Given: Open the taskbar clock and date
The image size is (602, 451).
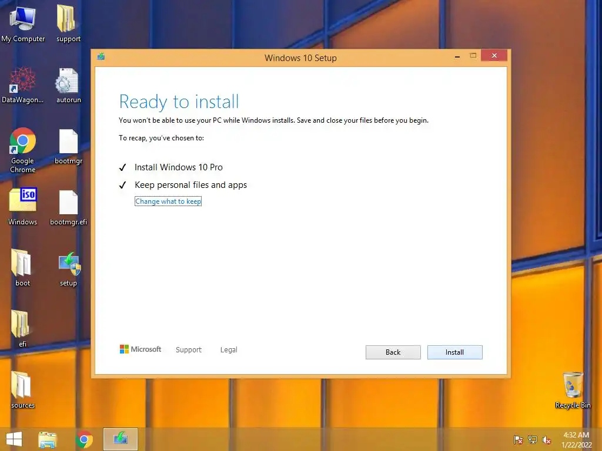Looking at the screenshot, I should tap(576, 440).
